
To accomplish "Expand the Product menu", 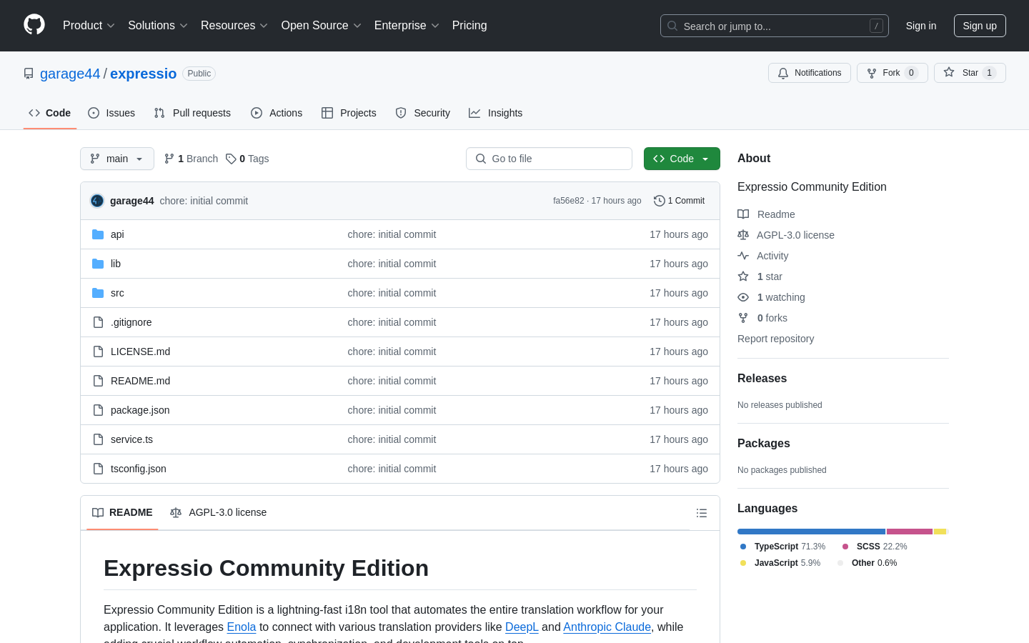I will coord(89,26).
